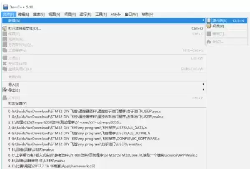Open recent file ALL_DATA.h
The width and height of the screenshot is (250, 169).
(x=77, y=128)
